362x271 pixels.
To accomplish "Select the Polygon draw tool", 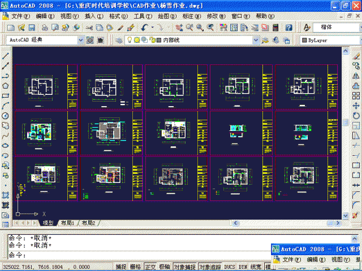I will 5,86.
